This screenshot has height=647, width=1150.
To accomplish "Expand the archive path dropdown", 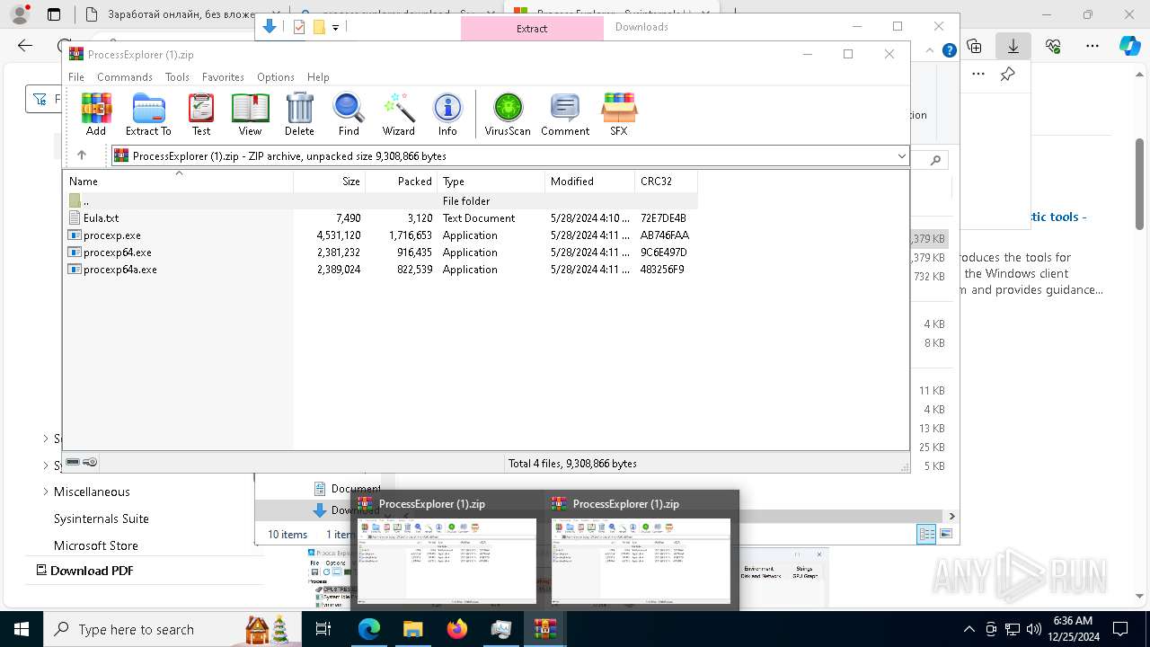I will tap(901, 156).
